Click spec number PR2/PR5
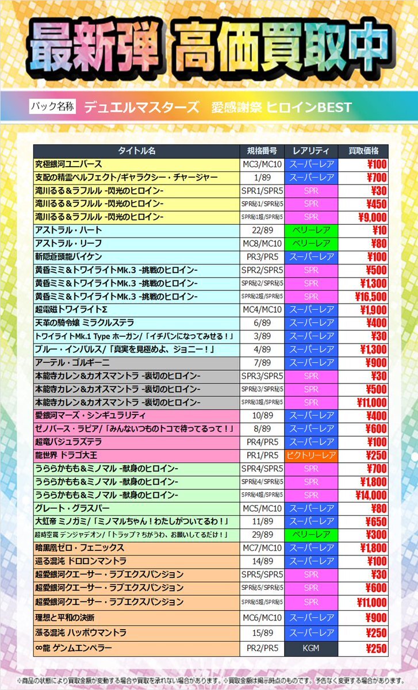Image resolution: width=418 pixels, height=690 pixels. (261, 649)
